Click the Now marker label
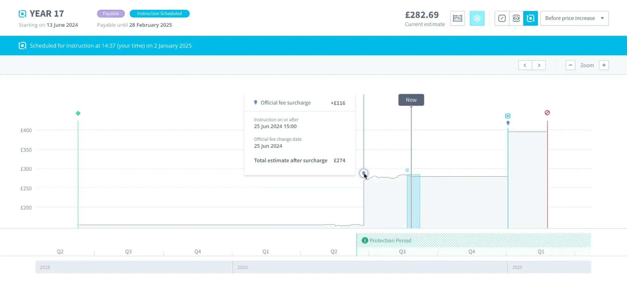Viewport: 627px width, 290px height. pyautogui.click(x=411, y=100)
